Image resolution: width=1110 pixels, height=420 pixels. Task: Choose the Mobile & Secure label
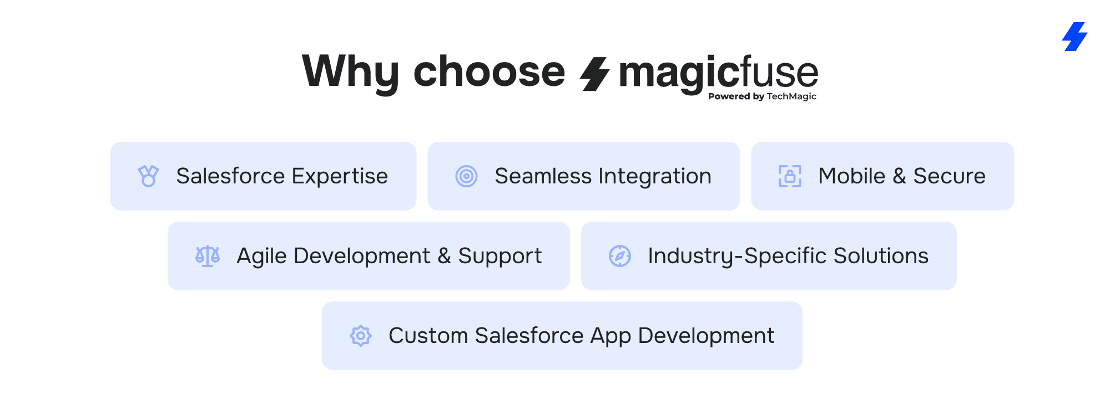coord(901,176)
